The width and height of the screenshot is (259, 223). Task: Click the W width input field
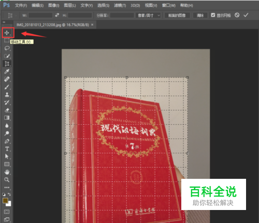pos(40,16)
